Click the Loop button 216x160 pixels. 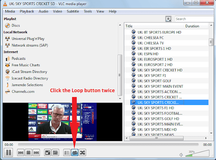pos(75,153)
